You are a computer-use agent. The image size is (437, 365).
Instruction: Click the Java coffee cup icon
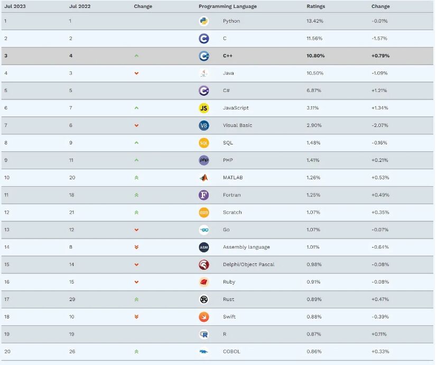203,73
